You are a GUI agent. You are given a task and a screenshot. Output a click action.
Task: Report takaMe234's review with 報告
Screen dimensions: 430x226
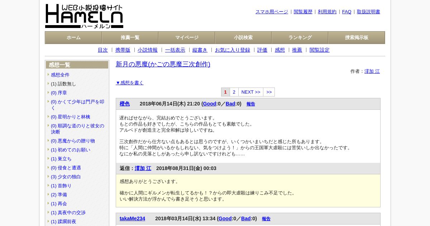coord(266,219)
